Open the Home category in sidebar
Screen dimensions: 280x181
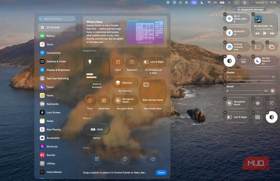57,95
